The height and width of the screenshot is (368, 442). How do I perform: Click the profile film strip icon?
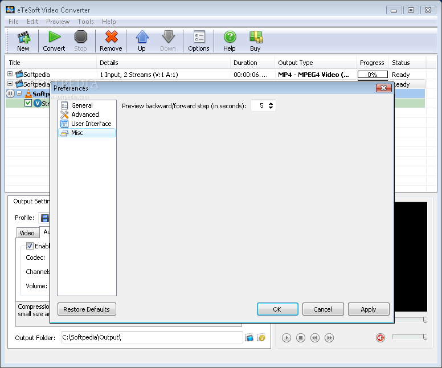[44, 218]
